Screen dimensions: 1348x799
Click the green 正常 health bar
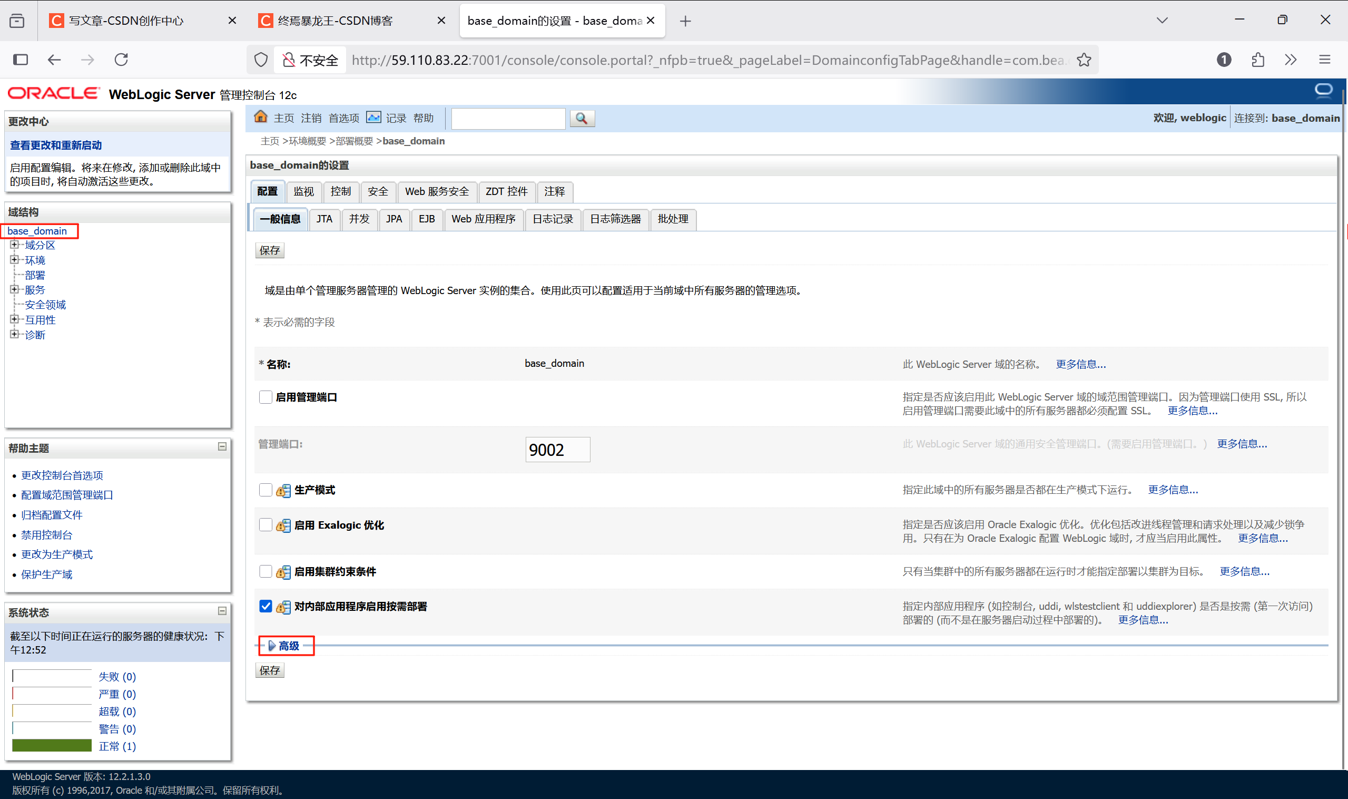tap(52, 746)
